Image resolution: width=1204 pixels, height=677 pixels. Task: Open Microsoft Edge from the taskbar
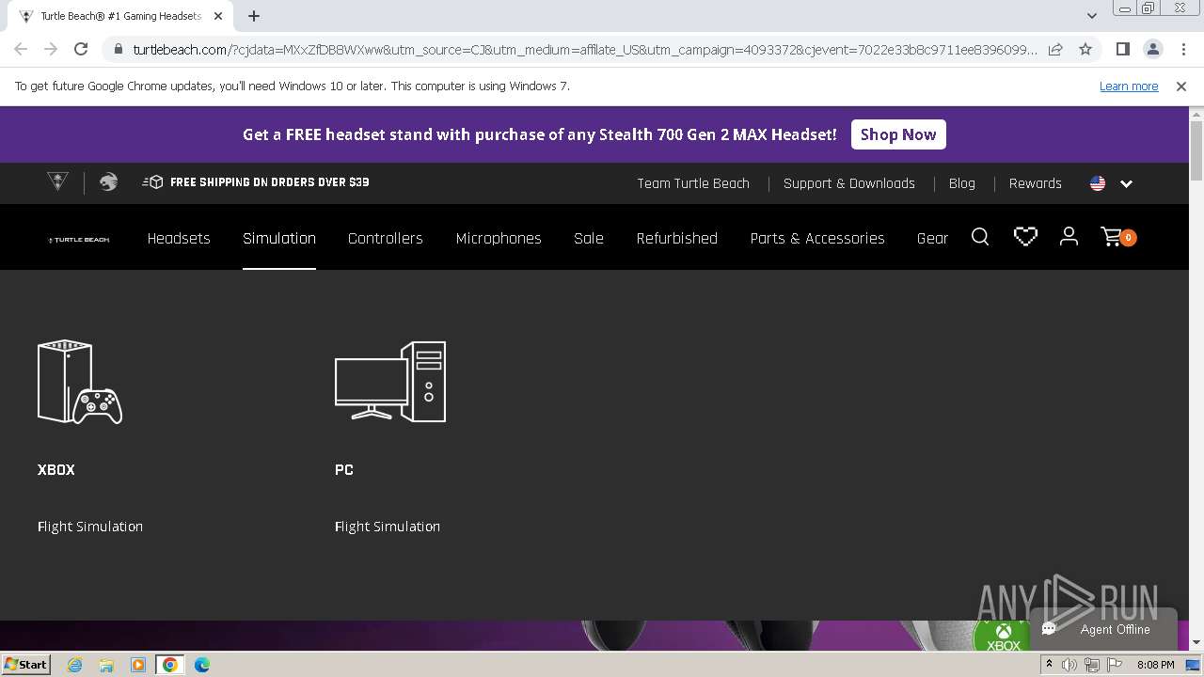click(x=201, y=665)
